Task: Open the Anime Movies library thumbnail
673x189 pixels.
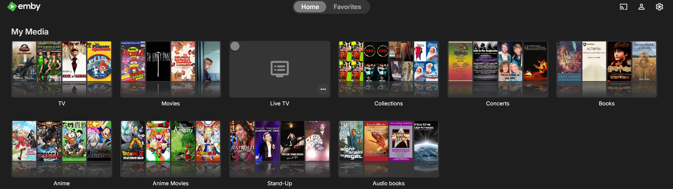Action: point(170,149)
